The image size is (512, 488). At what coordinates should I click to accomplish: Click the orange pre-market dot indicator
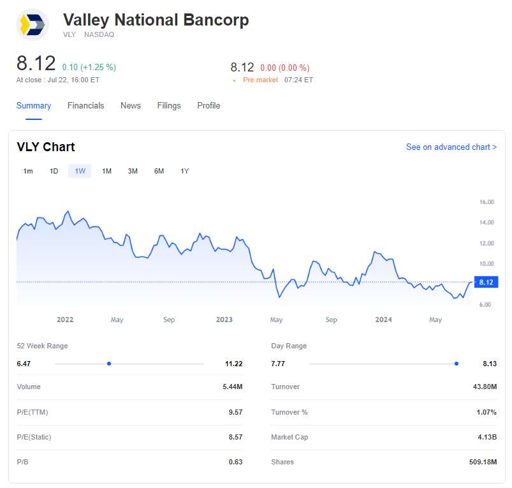[x=235, y=80]
